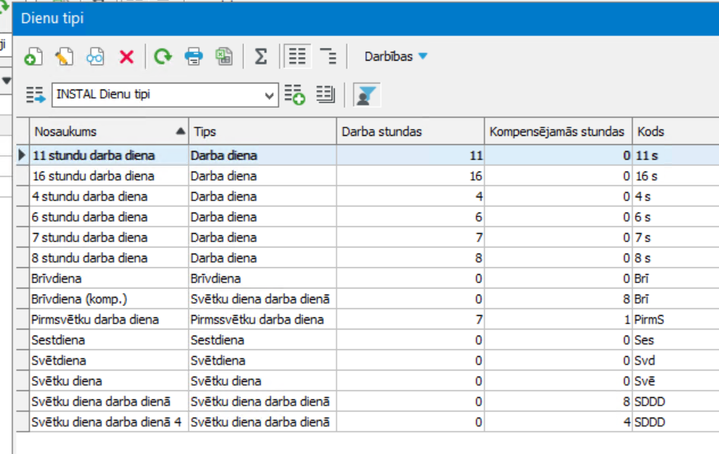Click the edit record pencil icon
719x454 pixels.
64,57
